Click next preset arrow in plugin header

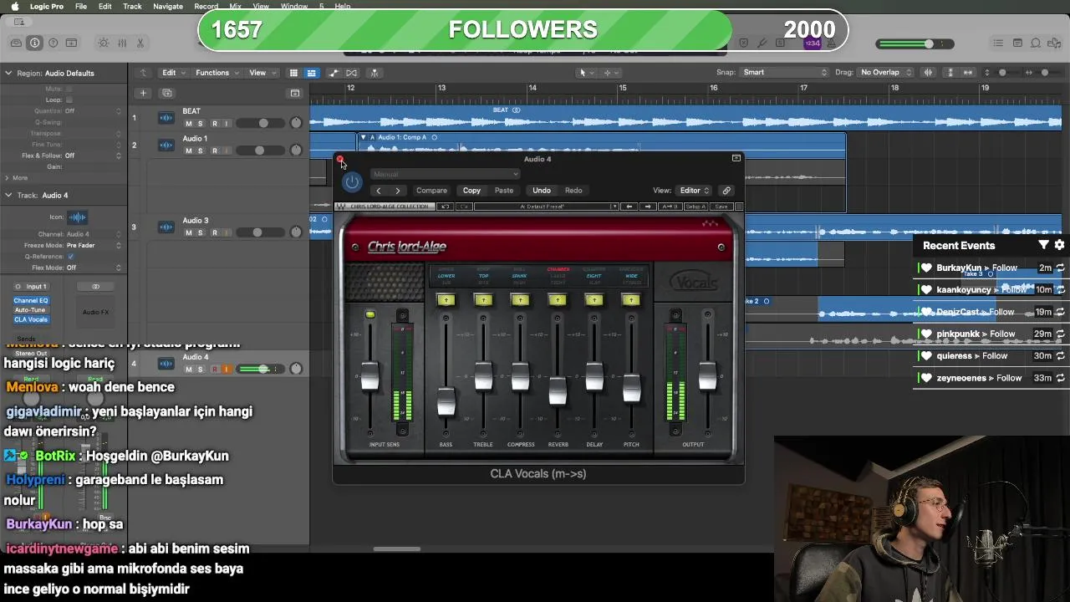[x=397, y=191]
